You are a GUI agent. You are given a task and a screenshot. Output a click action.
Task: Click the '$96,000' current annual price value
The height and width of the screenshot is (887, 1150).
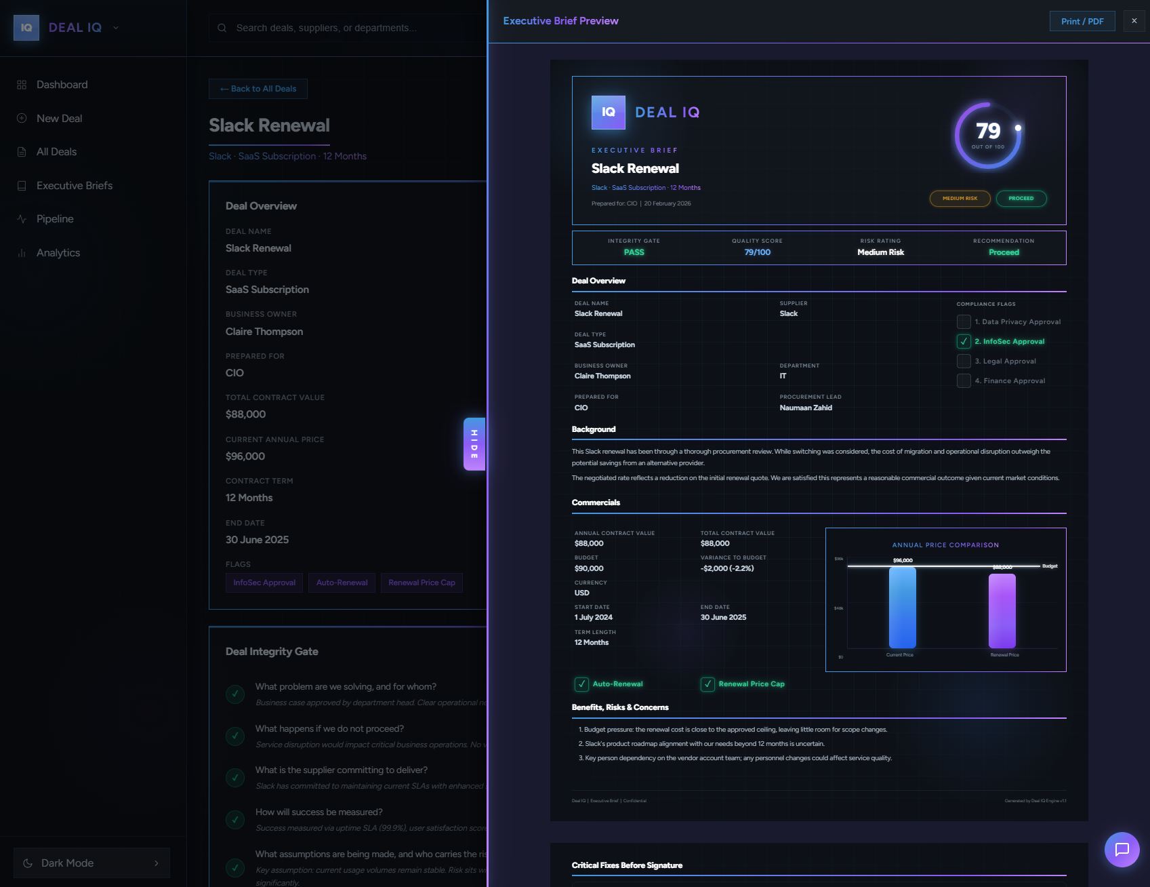(x=245, y=456)
